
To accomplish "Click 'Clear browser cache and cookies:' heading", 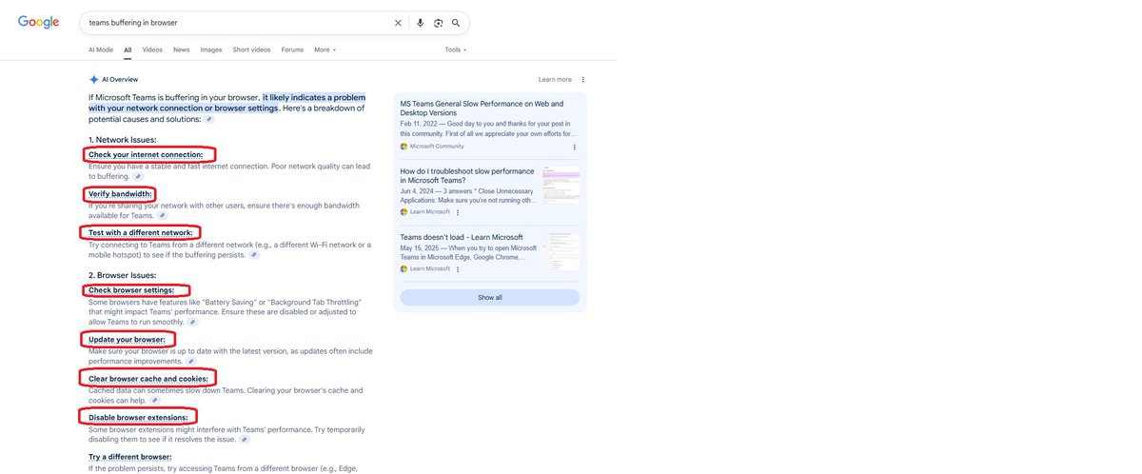I will 148,379.
